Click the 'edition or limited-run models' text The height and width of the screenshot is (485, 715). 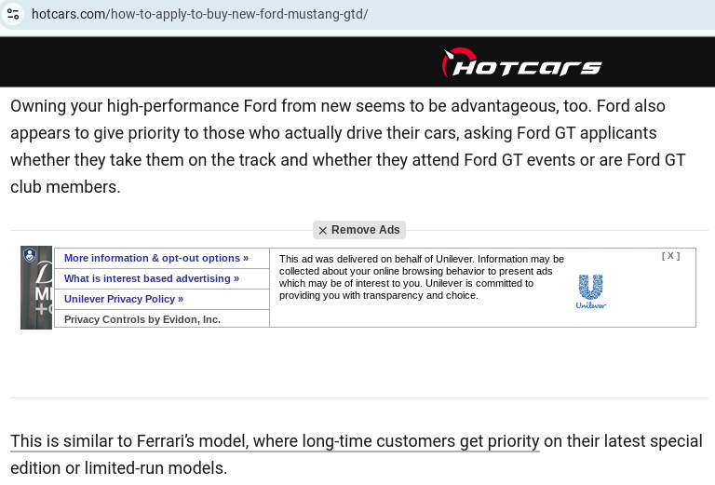click(x=118, y=468)
